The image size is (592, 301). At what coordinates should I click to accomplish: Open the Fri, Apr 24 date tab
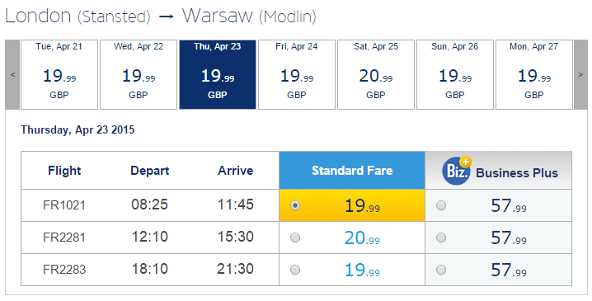(297, 75)
